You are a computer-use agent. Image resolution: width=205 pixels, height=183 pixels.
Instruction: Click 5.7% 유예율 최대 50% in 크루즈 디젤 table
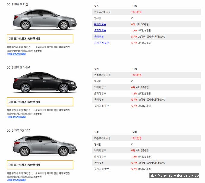coord(148,37)
